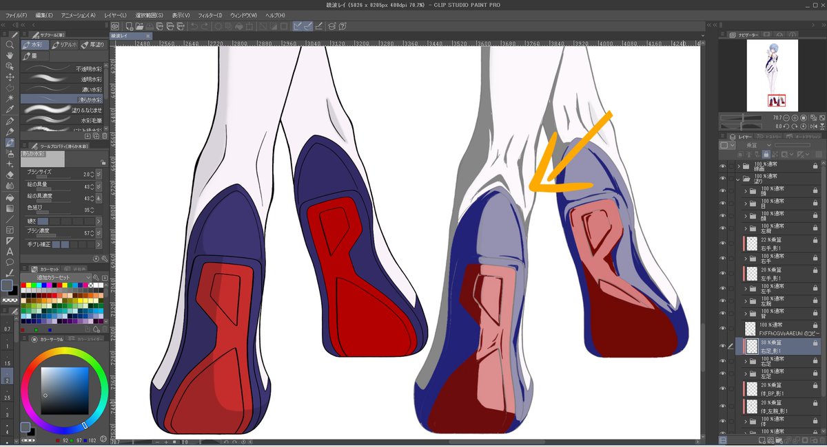
Task: Choose the Text tool
Action: [x=10, y=251]
